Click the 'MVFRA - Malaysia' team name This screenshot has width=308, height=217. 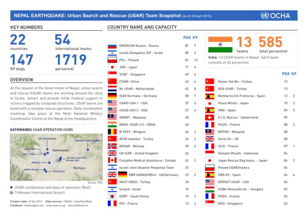(x=231, y=132)
